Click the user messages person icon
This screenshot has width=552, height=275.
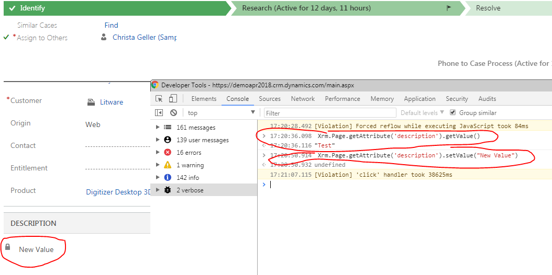click(x=168, y=140)
